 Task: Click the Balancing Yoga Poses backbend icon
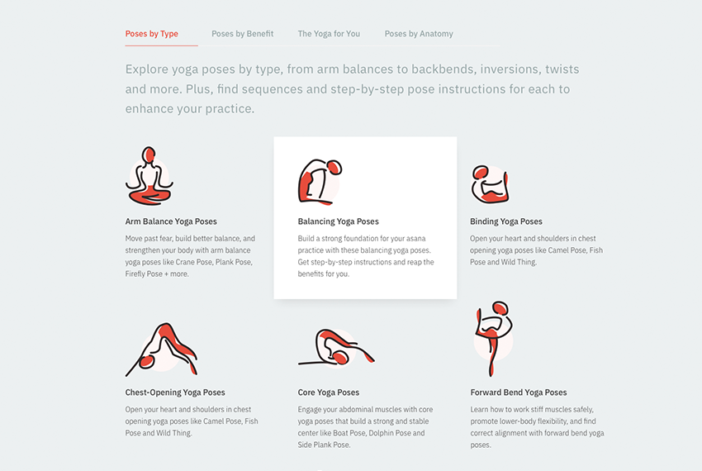(320, 182)
